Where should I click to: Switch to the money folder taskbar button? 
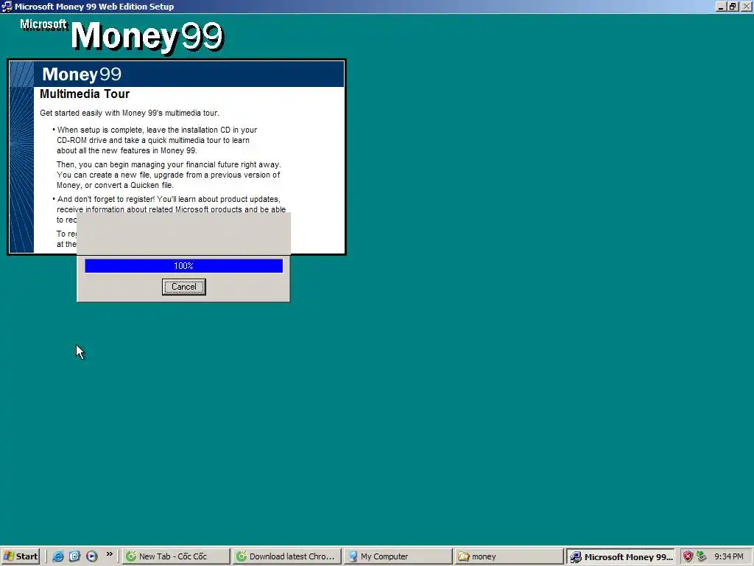(x=509, y=556)
